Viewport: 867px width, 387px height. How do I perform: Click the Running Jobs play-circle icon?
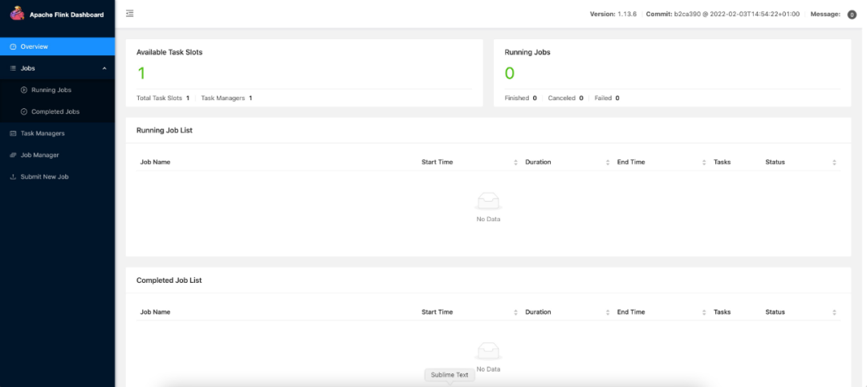[x=24, y=90]
